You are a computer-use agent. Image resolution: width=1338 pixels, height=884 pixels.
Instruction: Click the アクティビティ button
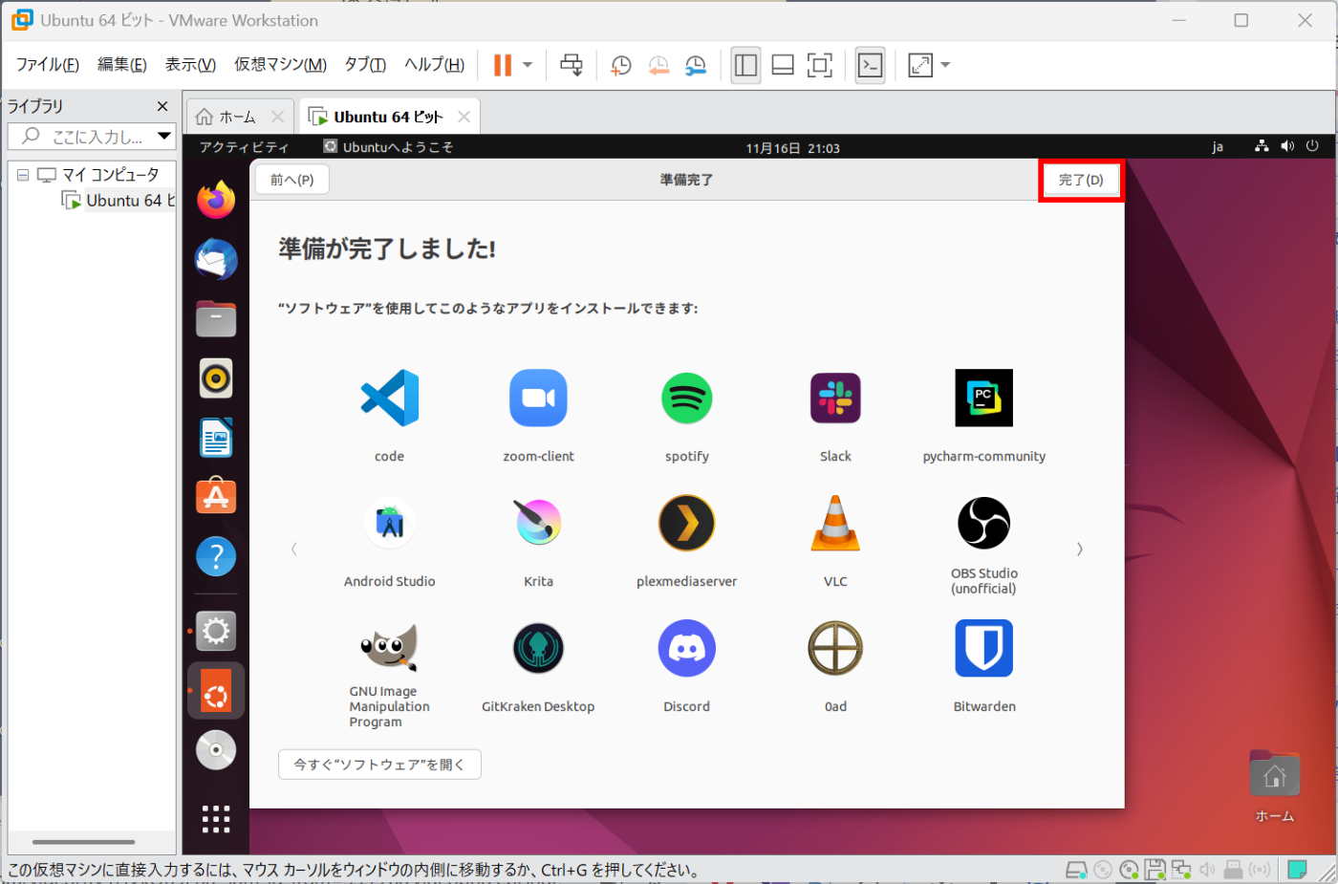[244, 147]
